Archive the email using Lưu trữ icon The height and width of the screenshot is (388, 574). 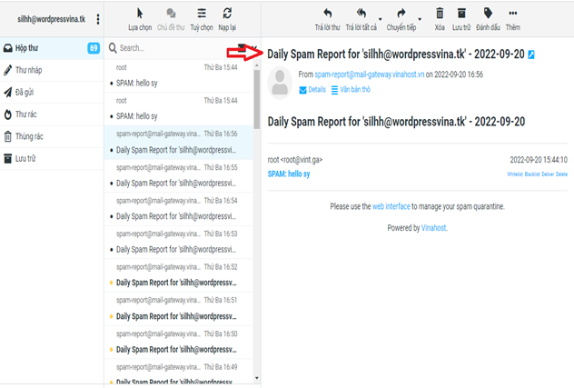point(461,14)
